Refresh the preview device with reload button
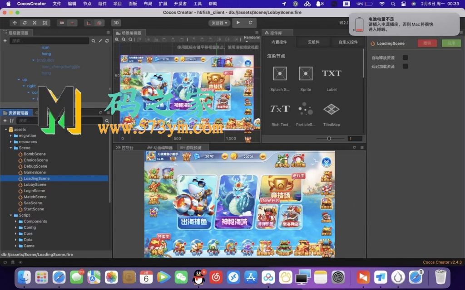Image resolution: width=465 pixels, height=290 pixels. coord(250,23)
